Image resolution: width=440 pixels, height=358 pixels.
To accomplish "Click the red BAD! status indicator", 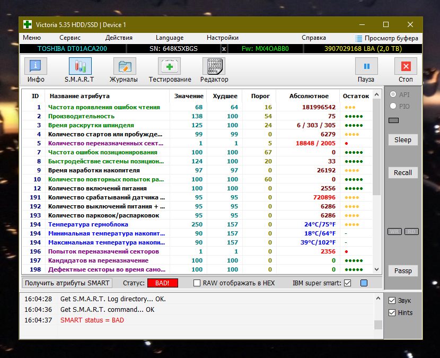I will click(x=162, y=283).
